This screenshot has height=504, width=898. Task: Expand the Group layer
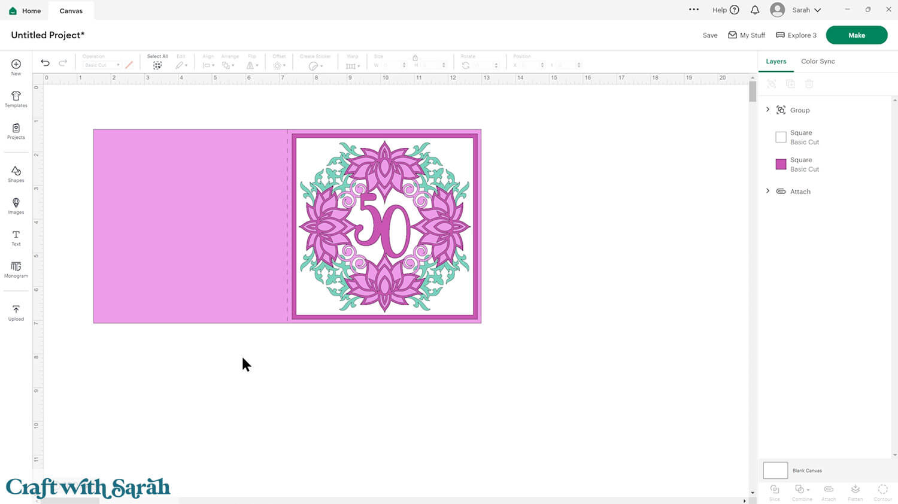coord(768,110)
